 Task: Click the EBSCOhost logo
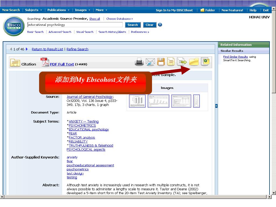point(14,26)
